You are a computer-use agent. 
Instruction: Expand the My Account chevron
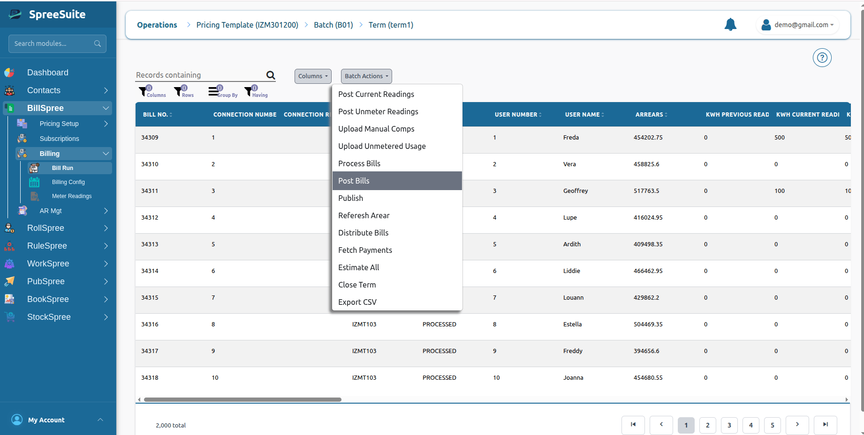coord(100,420)
